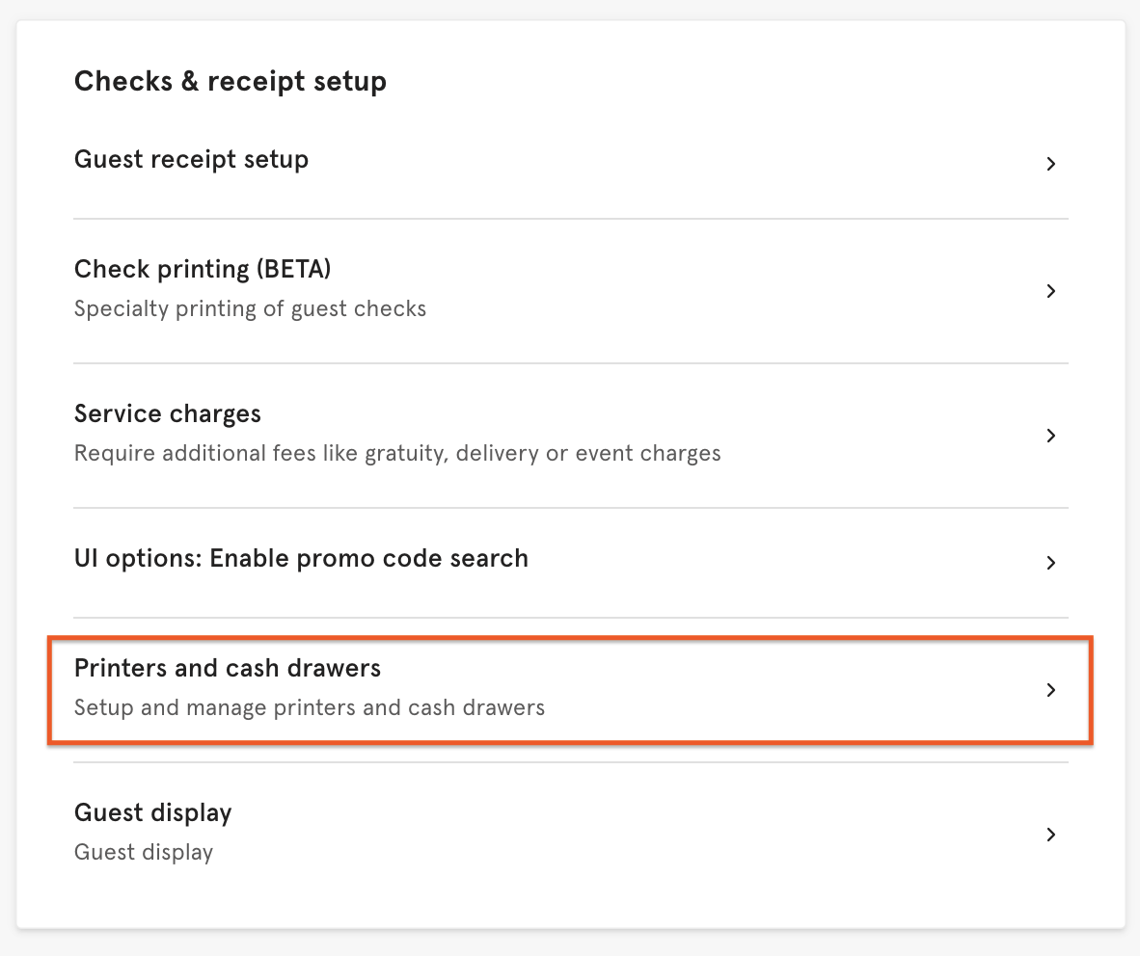Click the arrow icon beside Check printing (BETA)
Screen dimensions: 1140x956
(x=1051, y=291)
